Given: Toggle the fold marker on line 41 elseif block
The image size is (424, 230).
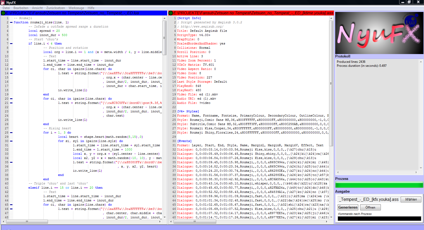Looking at the screenshot, I should [11, 188].
